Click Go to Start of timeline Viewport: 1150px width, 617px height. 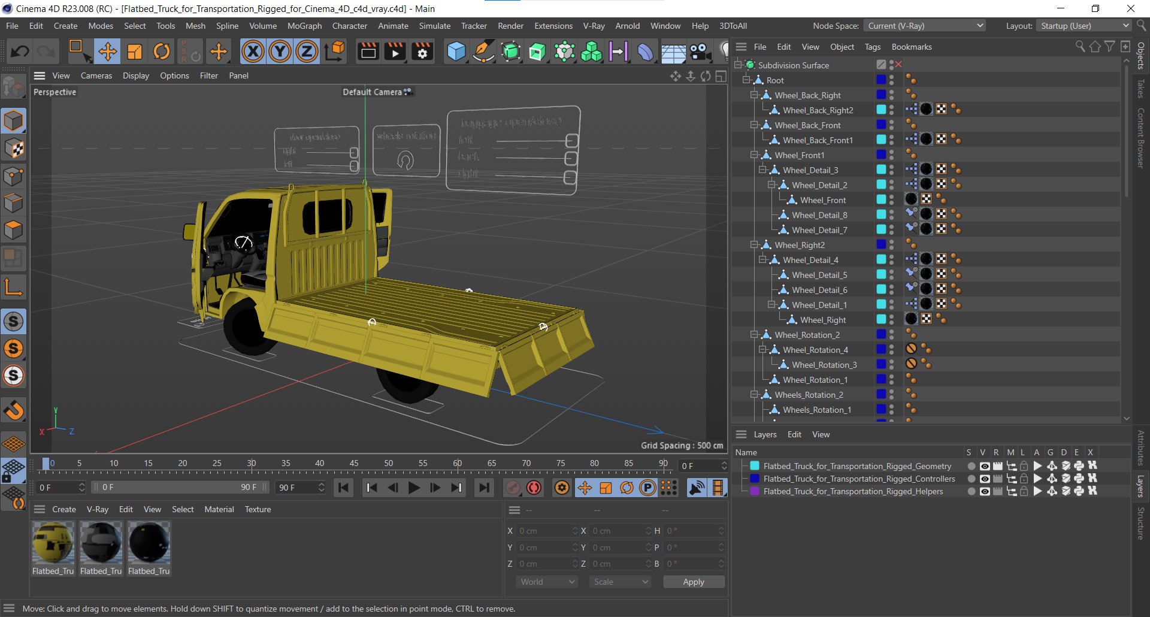coord(343,488)
